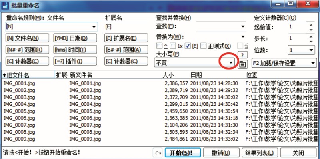Click the 起始值 number field
The image size is (320, 159).
[297, 27]
